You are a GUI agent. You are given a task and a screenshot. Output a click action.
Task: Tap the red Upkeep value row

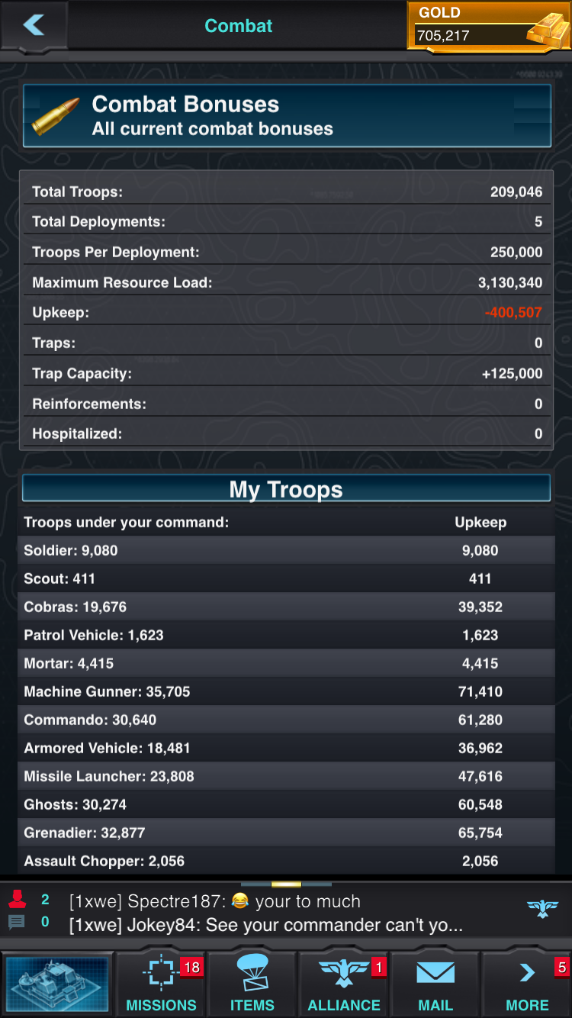click(x=286, y=312)
